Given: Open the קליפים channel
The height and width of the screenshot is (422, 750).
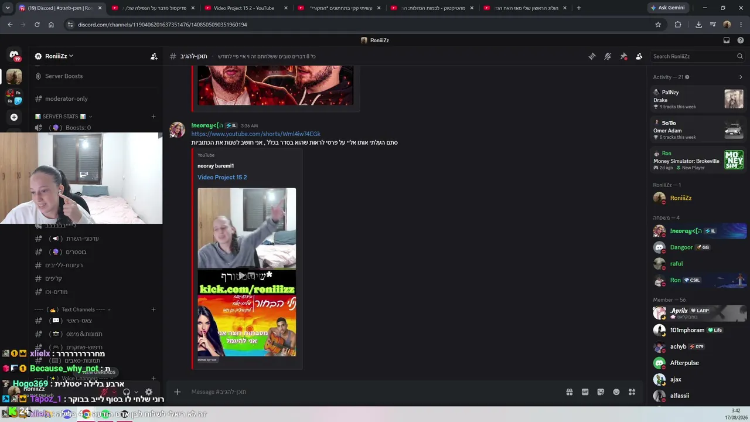Looking at the screenshot, I should (x=53, y=279).
